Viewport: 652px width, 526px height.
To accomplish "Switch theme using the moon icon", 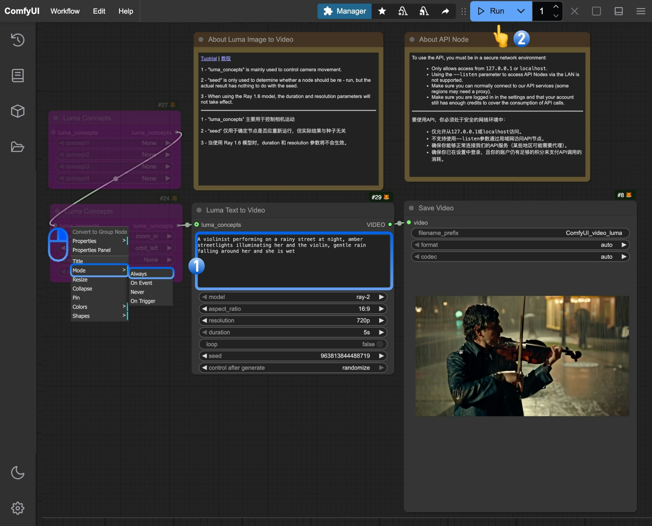I will pyautogui.click(x=17, y=473).
